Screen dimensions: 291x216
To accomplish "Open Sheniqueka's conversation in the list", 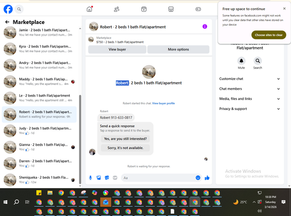I will coord(39,180).
